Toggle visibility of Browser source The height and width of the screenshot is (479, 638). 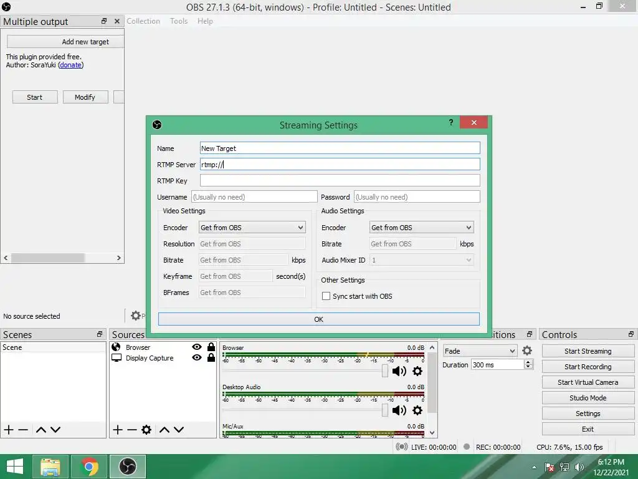point(197,347)
